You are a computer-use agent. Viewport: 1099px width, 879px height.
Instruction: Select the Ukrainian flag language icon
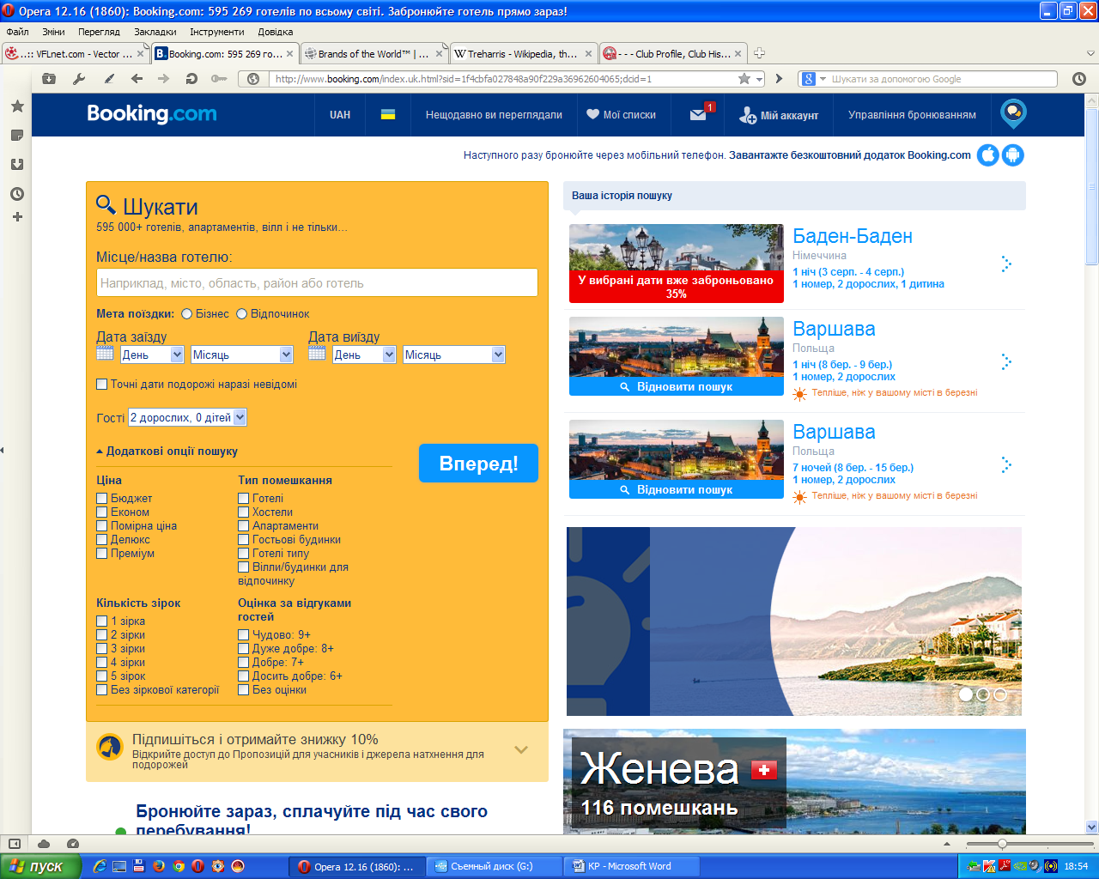tap(388, 114)
